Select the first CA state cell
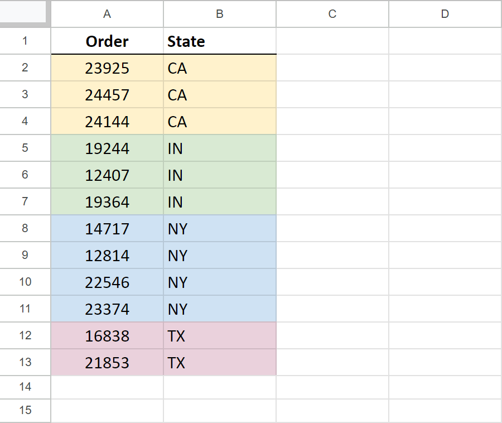Viewport: 502px width, 423px height. pos(219,68)
